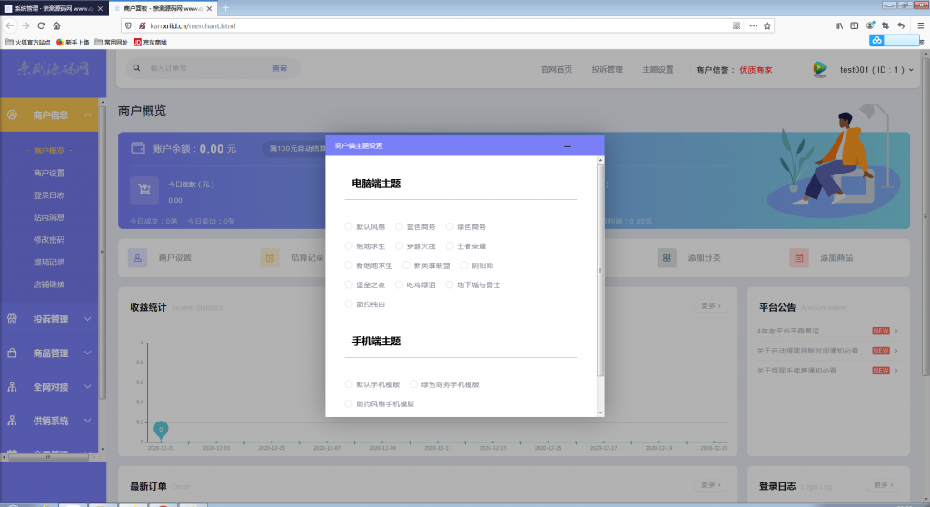This screenshot has height=507, width=930.
Task: Open the test001 account dropdown
Action: click(876, 70)
